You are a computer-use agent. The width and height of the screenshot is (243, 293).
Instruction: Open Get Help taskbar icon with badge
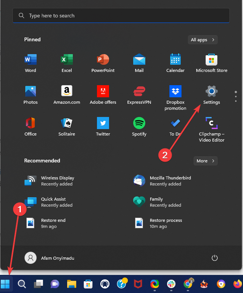point(121,284)
